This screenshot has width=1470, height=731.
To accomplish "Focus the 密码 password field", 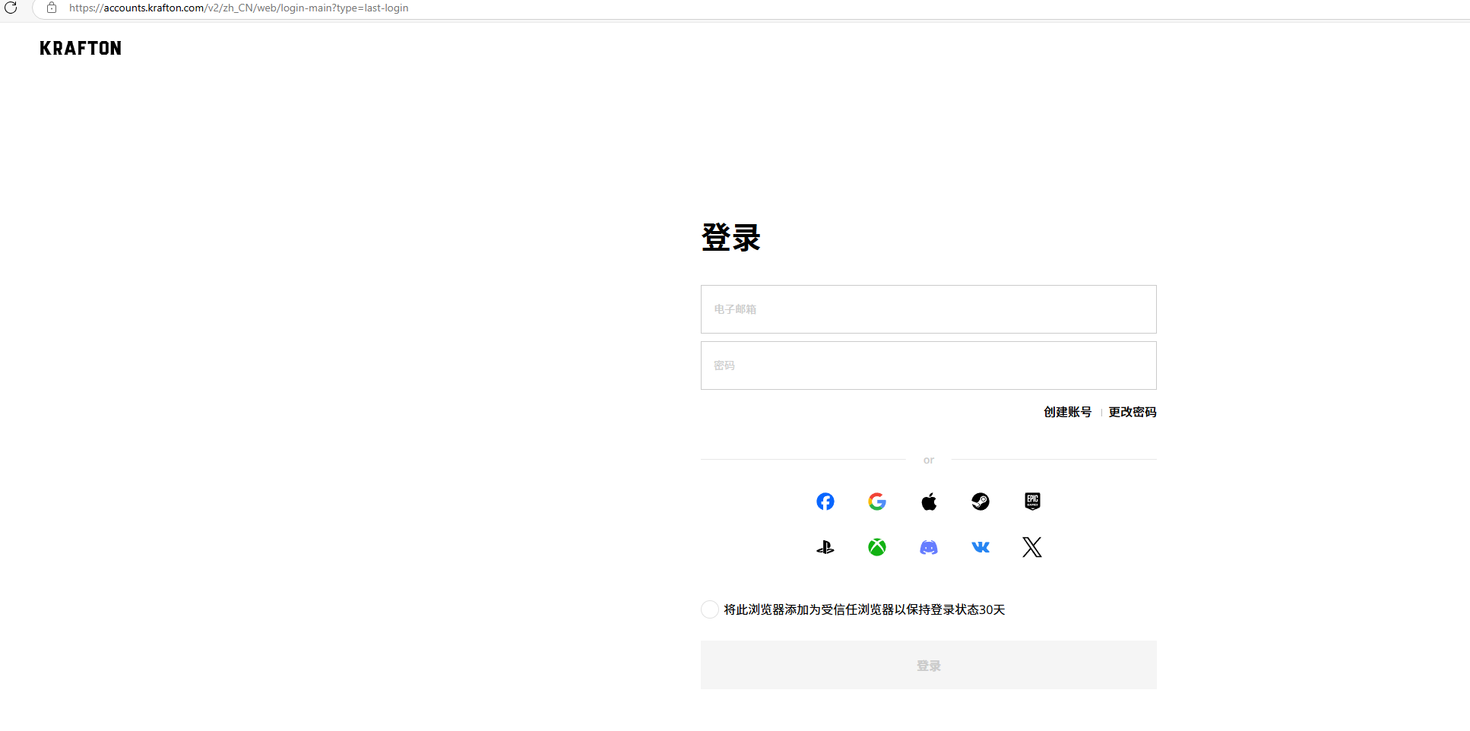I will [x=929, y=365].
